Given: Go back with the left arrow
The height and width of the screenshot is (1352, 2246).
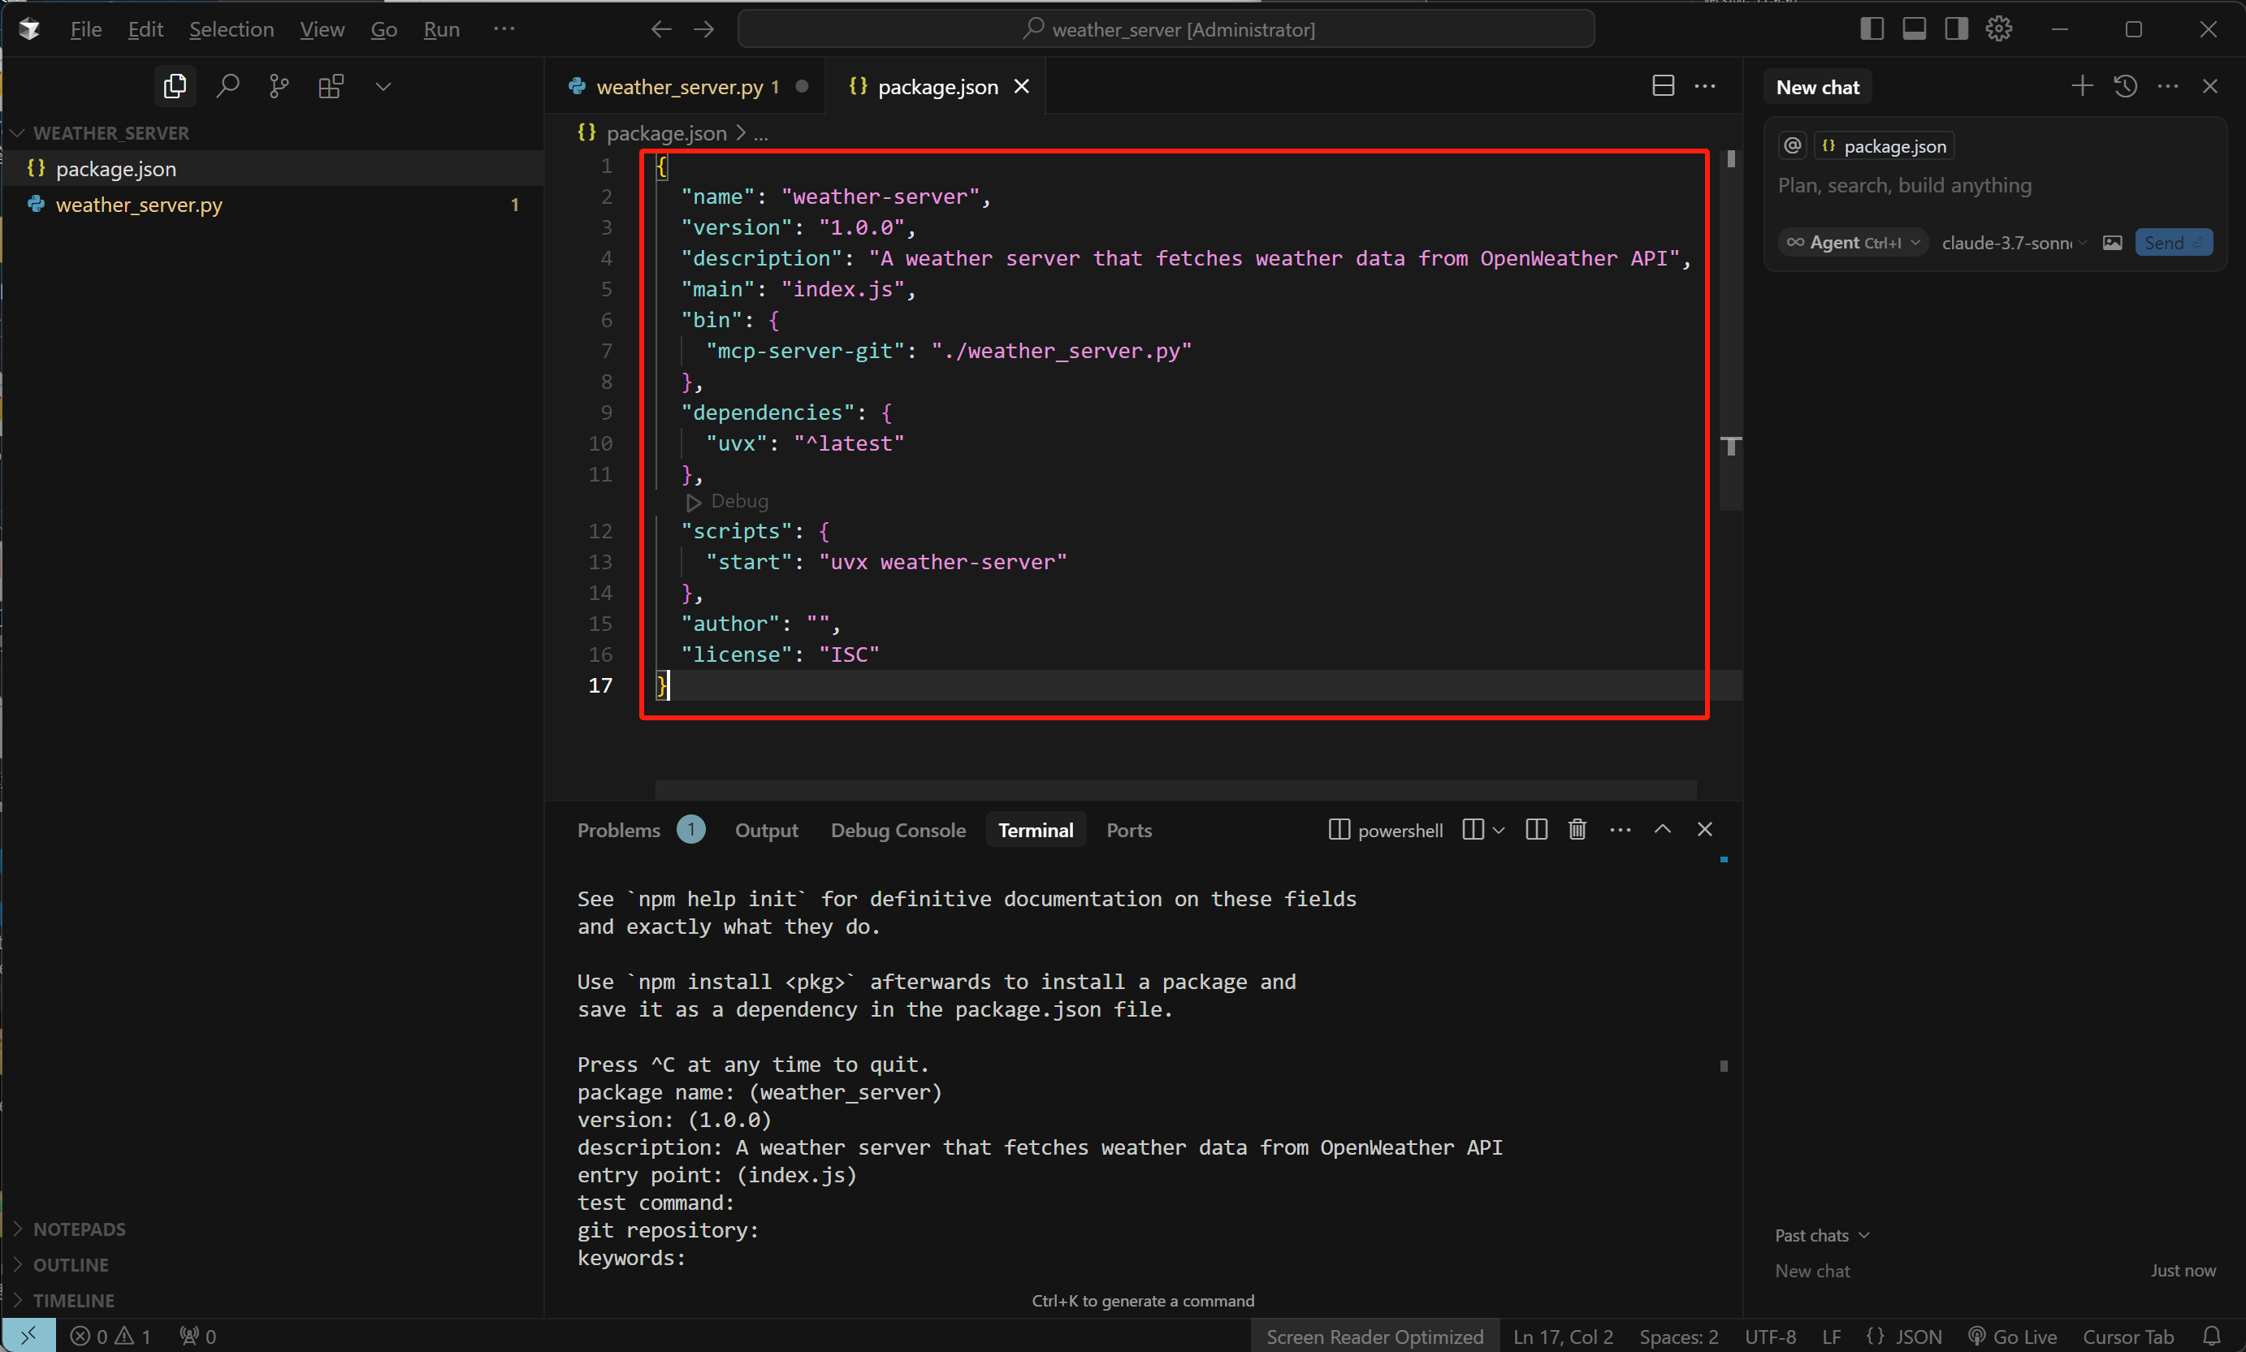Looking at the screenshot, I should [x=660, y=29].
